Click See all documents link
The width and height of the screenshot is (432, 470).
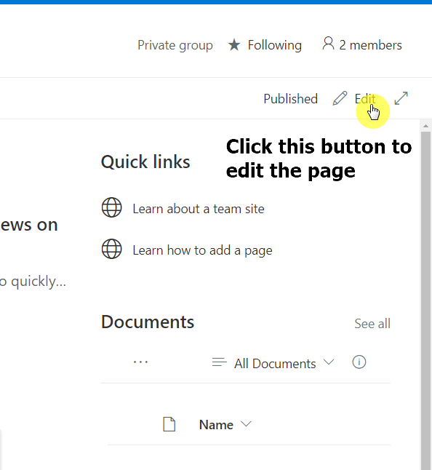tap(372, 324)
